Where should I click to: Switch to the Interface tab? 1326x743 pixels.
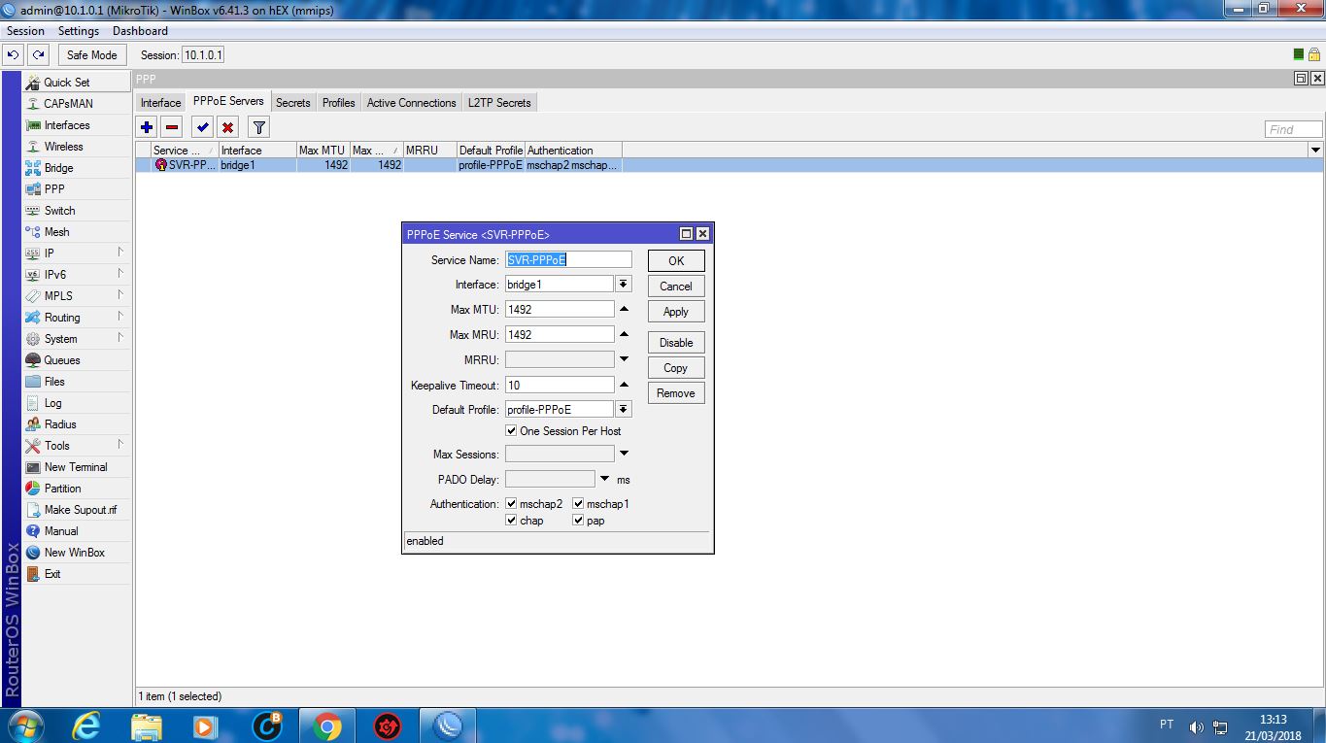(160, 103)
